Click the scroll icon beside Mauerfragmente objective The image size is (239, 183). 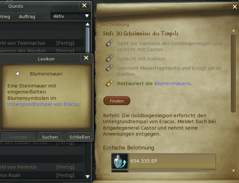click(x=109, y=68)
